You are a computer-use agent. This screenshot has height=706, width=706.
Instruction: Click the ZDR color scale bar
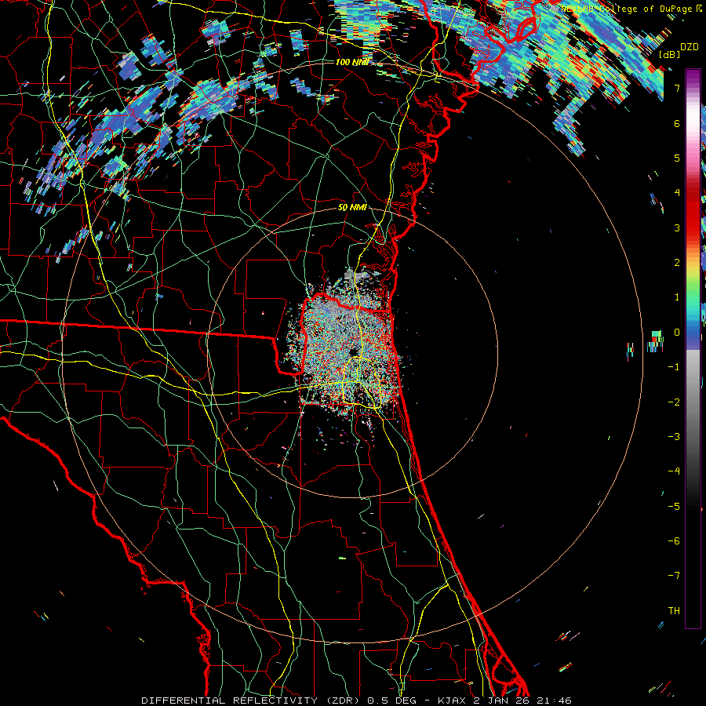tap(693, 348)
